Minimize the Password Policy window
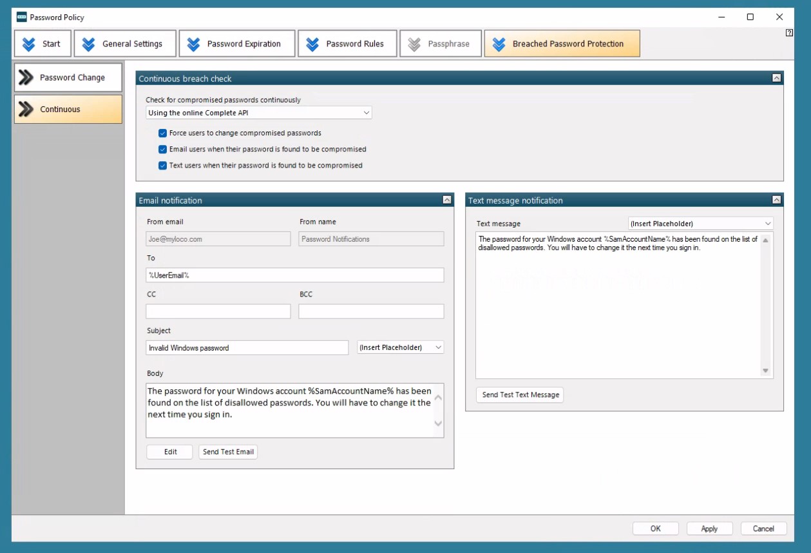The image size is (811, 553). pyautogui.click(x=721, y=17)
